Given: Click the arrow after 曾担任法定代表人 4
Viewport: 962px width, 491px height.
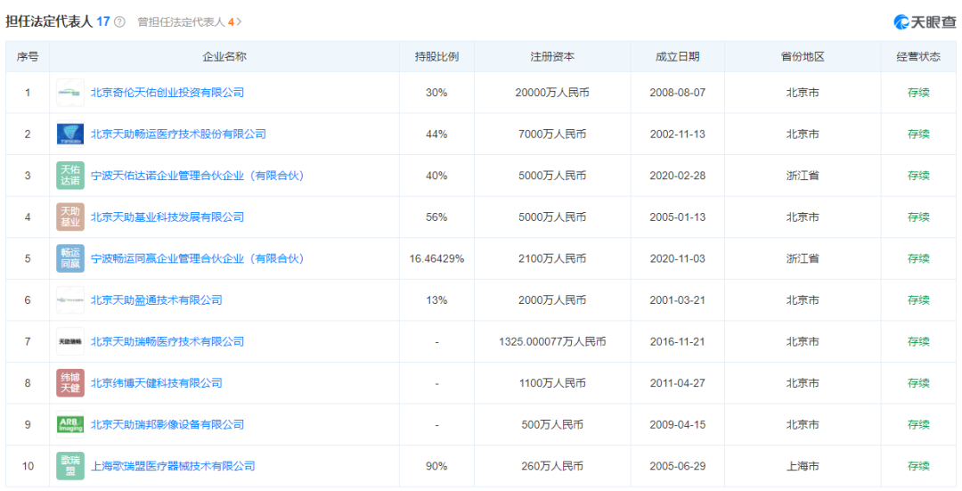Looking at the screenshot, I should coord(240,22).
